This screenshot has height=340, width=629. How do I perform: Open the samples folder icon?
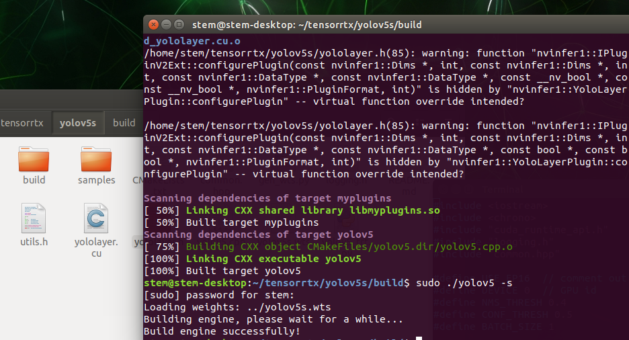[96, 159]
